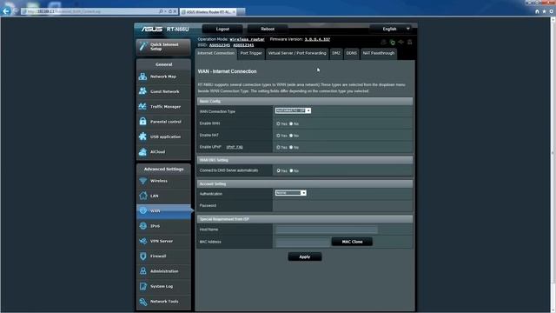Switch to Virtual Server / Port Forwarding tab

[x=297, y=53]
